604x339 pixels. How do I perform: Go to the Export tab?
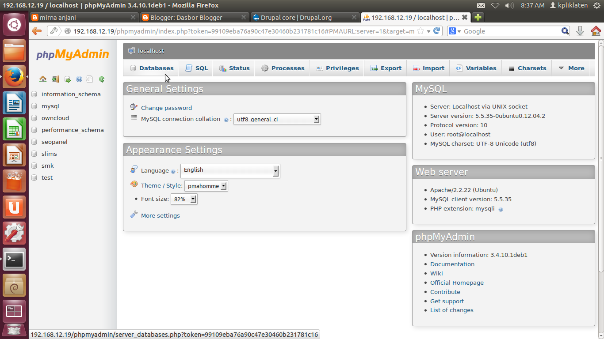386,68
